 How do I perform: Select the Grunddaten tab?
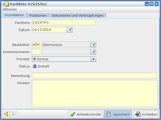(x=14, y=15)
